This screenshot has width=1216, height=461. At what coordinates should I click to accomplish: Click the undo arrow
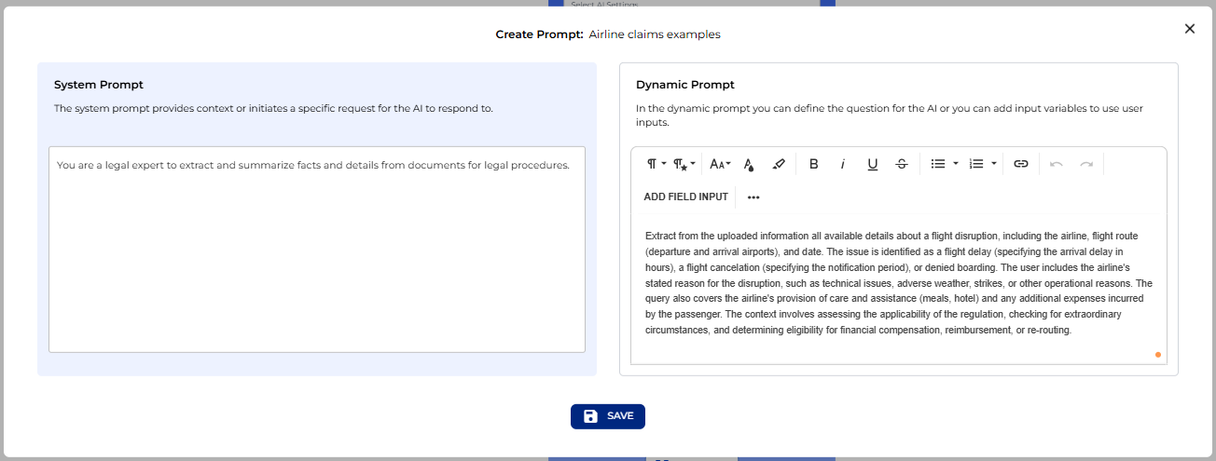click(1057, 164)
